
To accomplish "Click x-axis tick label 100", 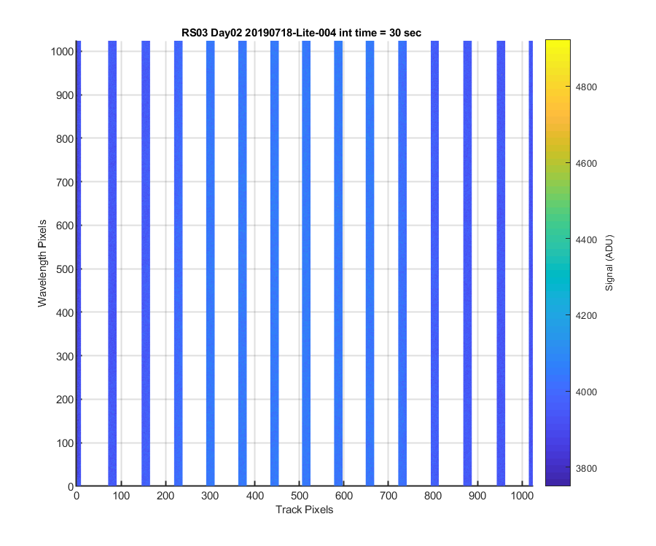I will point(121,496).
